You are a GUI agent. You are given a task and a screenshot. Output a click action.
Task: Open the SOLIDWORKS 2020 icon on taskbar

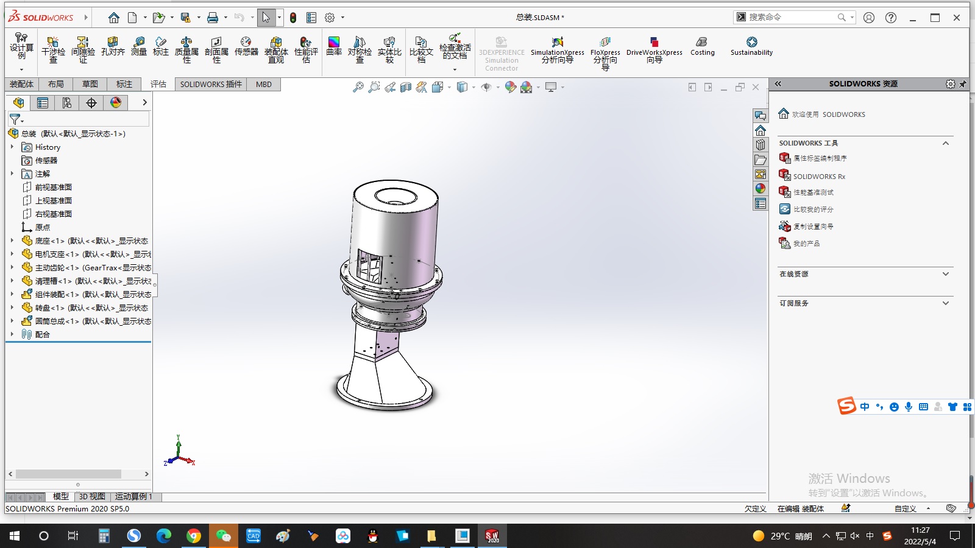coord(491,536)
